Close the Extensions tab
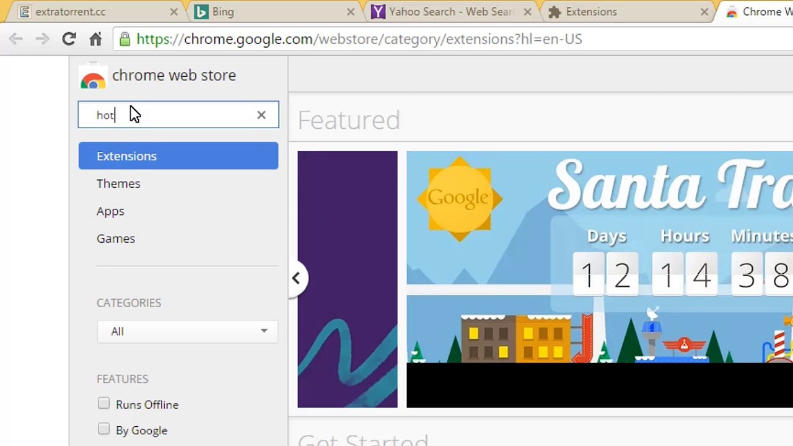The height and width of the screenshot is (446, 793). [x=704, y=12]
